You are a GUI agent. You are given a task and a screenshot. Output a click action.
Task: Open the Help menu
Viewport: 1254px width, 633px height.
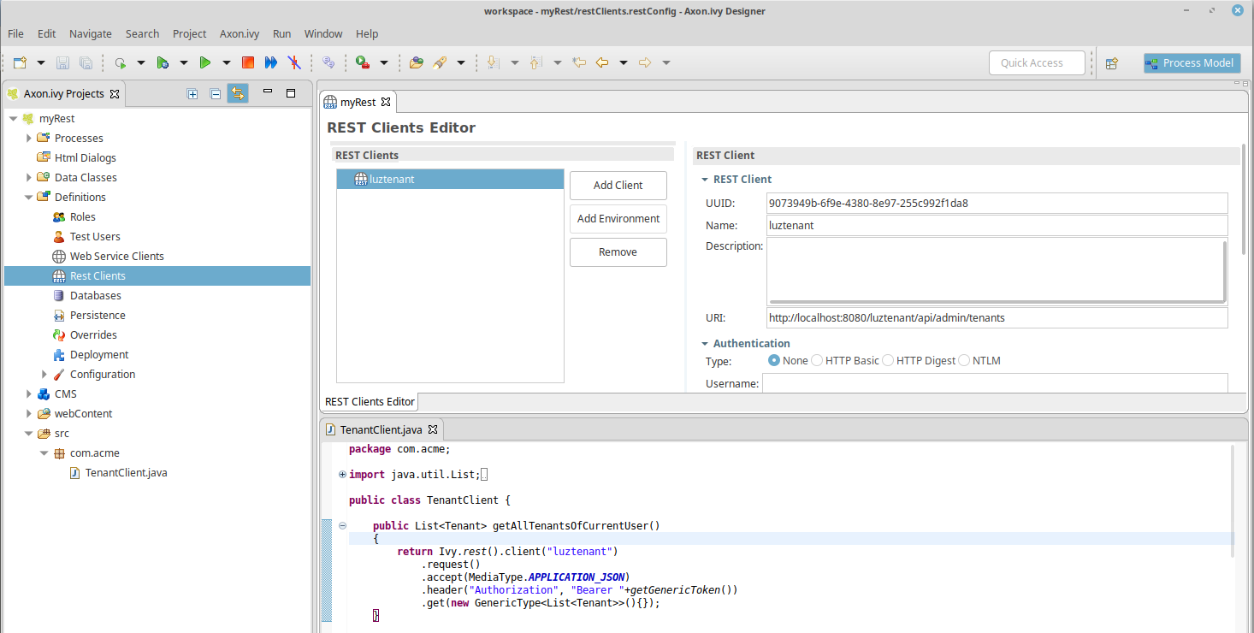(367, 33)
